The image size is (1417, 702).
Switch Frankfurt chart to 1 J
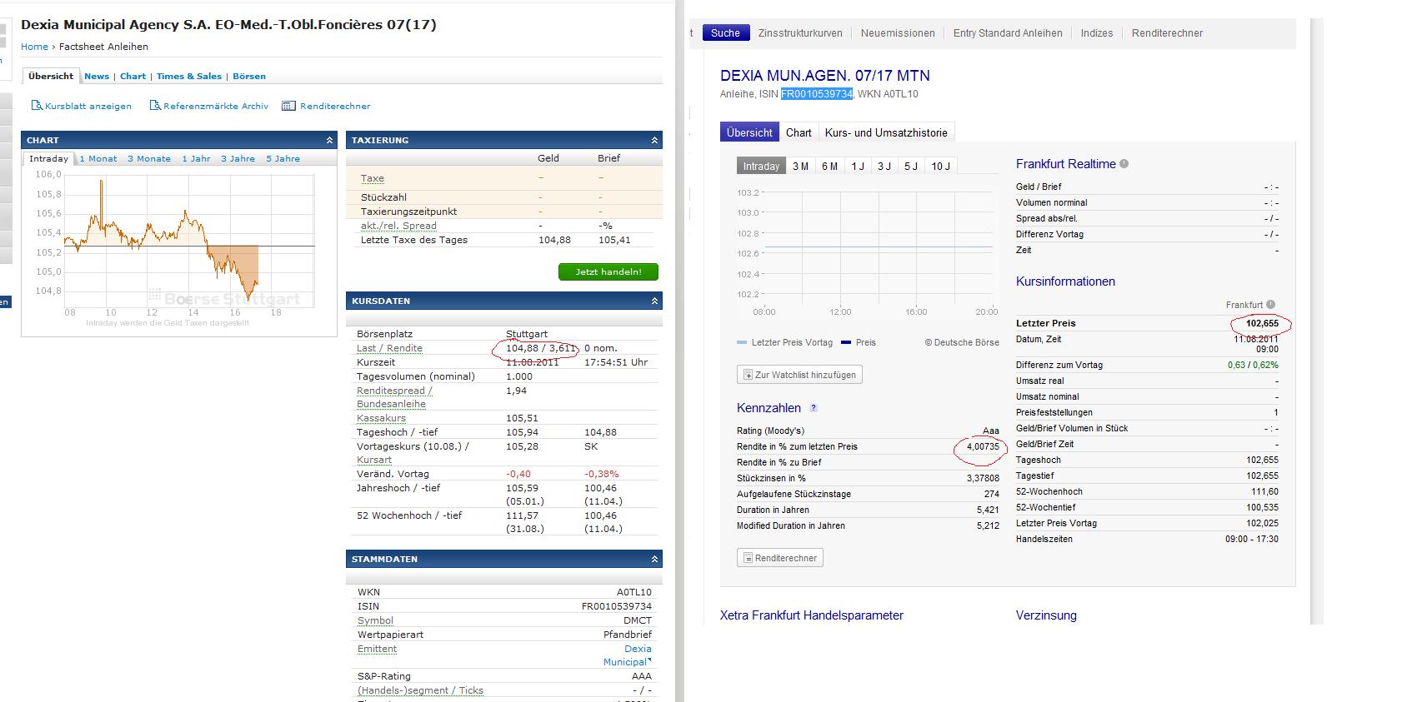pos(857,166)
